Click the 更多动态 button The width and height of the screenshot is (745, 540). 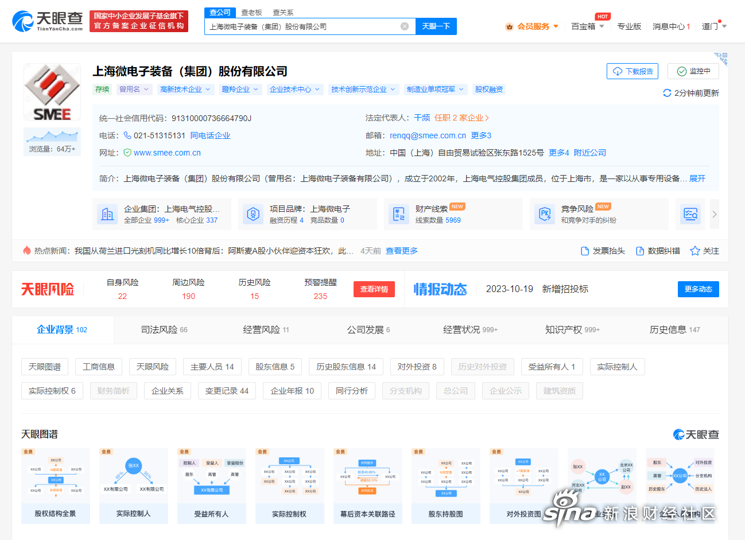click(x=699, y=289)
